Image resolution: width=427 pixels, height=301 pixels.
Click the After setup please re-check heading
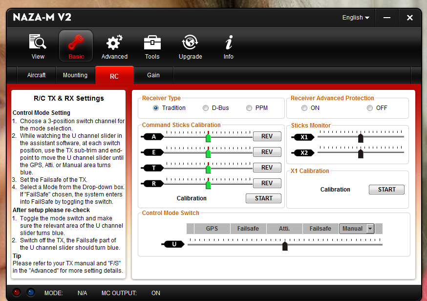pos(51,210)
